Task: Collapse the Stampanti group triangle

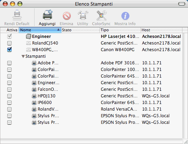Action: pos(23,56)
